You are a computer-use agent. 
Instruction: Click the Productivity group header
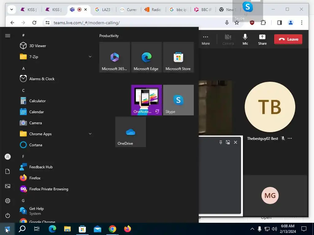pyautogui.click(x=109, y=36)
